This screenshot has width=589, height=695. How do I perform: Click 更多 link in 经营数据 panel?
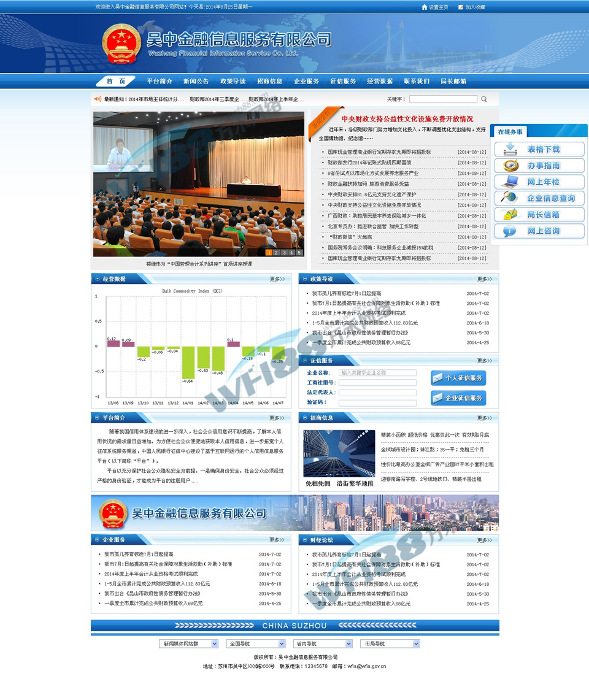pyautogui.click(x=277, y=279)
